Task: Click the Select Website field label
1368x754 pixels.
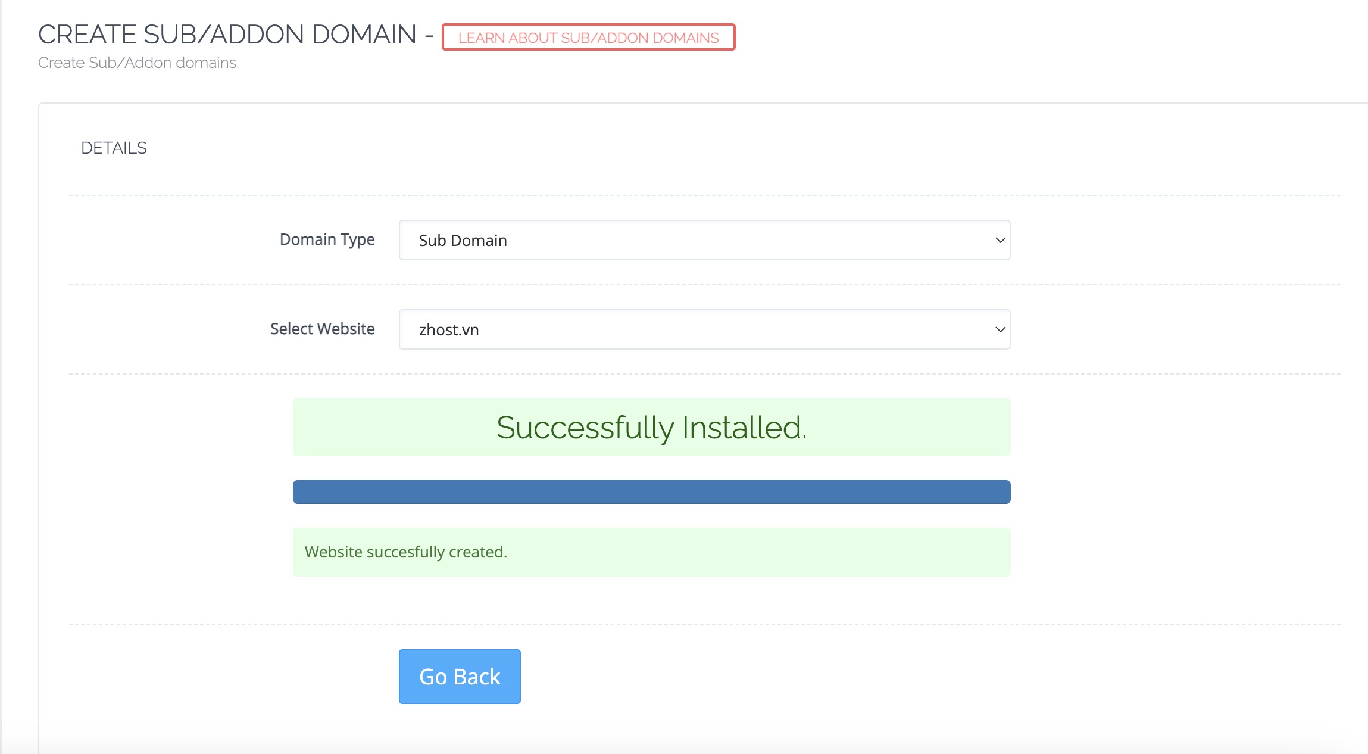Action: (x=322, y=329)
